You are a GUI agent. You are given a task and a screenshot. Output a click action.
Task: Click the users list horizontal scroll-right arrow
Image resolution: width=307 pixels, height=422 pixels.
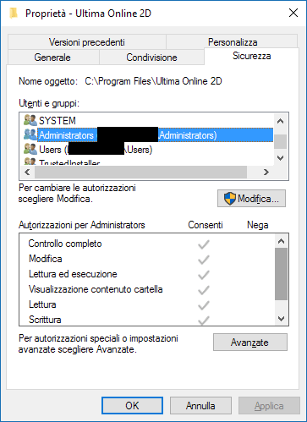(266, 172)
